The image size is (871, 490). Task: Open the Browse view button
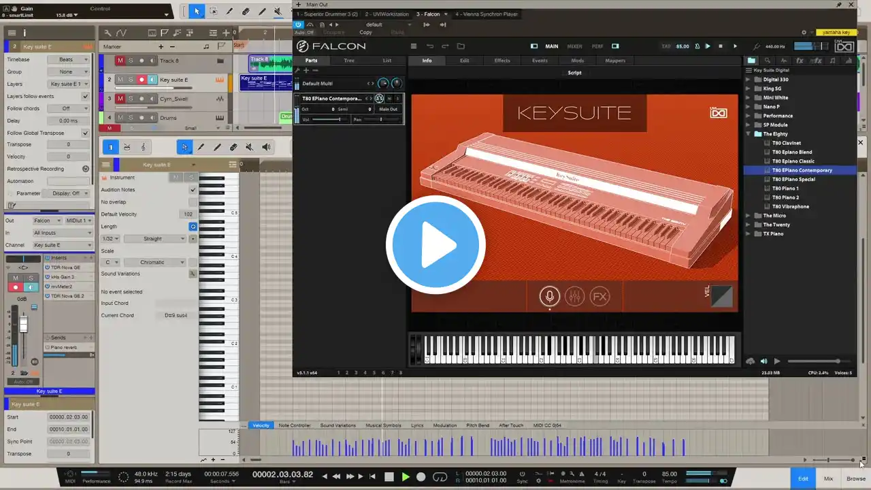856,478
